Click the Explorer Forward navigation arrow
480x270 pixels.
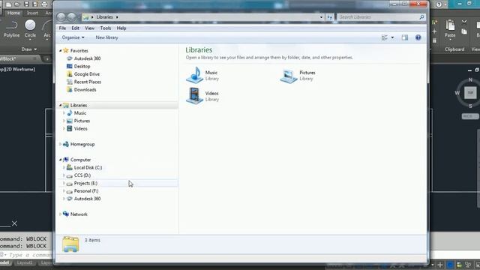coord(71,17)
